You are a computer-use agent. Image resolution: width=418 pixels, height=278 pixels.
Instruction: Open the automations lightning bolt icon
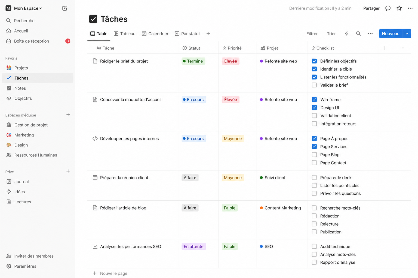point(346,33)
